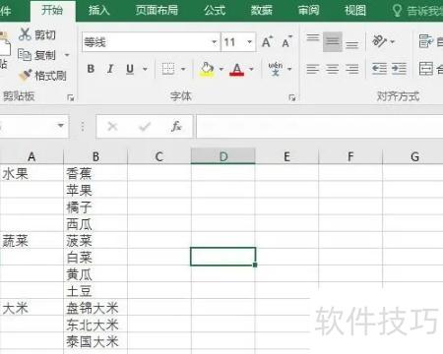Click the Copy (复制) button
Screen dimensions: 443x354
[x=36, y=55]
